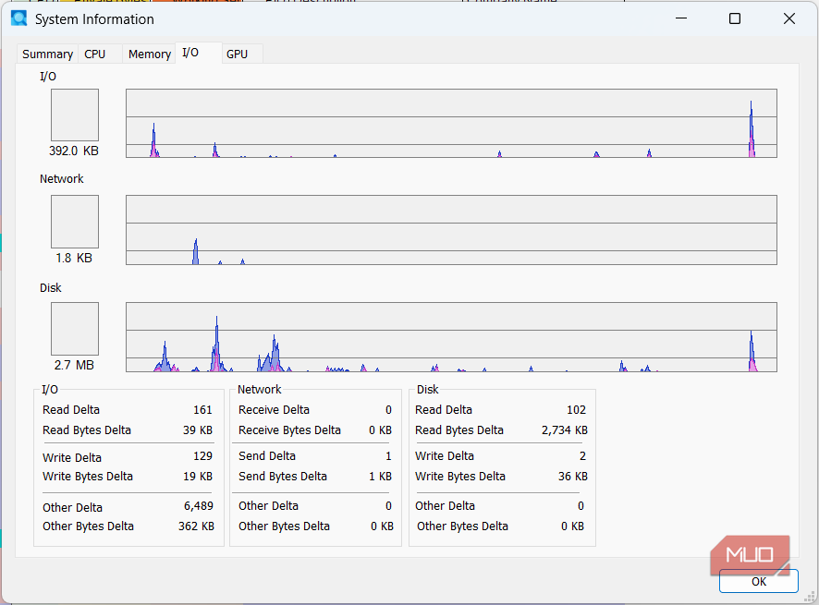Viewport: 819px width, 605px height.
Task: Click Disk Read Bytes Delta 2,734 KB
Action: pyautogui.click(x=565, y=430)
